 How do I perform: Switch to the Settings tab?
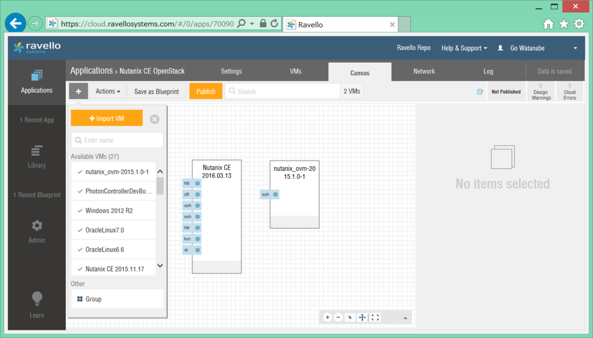click(x=231, y=71)
